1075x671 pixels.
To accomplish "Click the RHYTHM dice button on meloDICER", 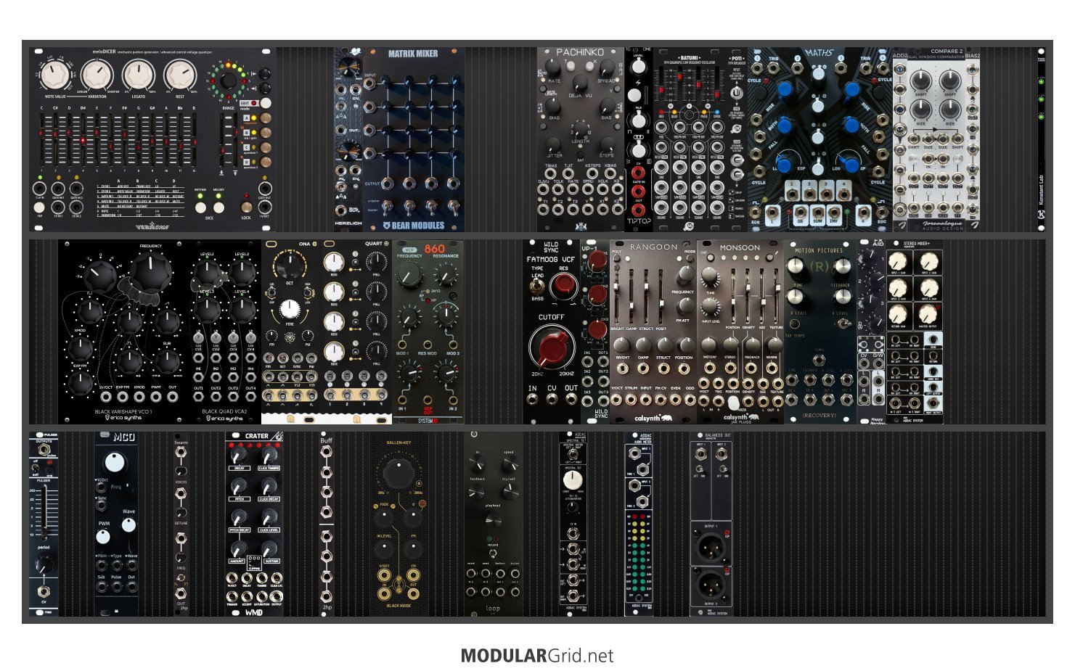I will [200, 207].
